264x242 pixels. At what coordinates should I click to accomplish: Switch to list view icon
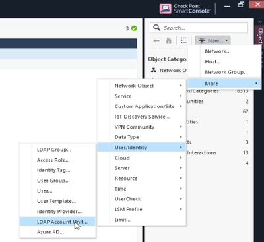click(183, 40)
